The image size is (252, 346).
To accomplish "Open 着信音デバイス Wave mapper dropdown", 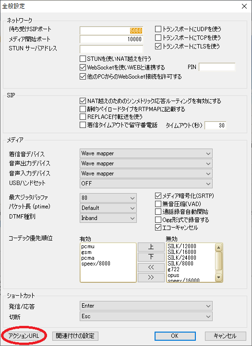I will click(x=146, y=153).
